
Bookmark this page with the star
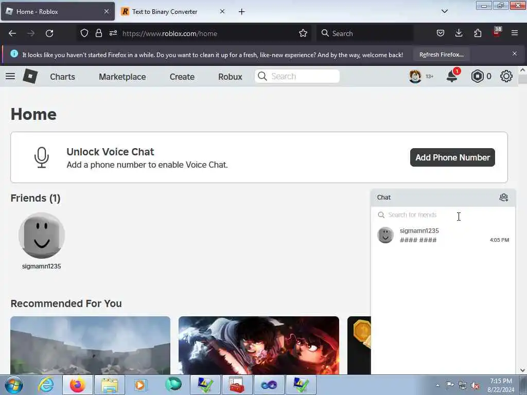click(303, 33)
